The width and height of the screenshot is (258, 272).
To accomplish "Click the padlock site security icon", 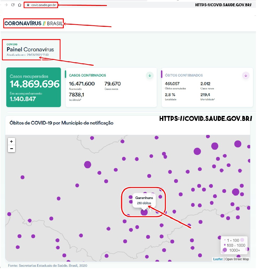I will [28, 5].
